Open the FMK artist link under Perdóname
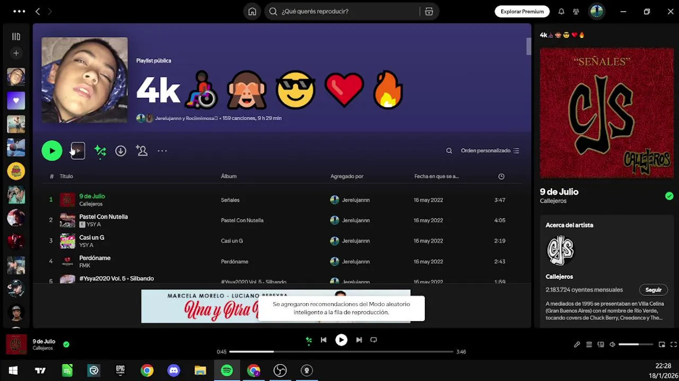 tap(85, 266)
